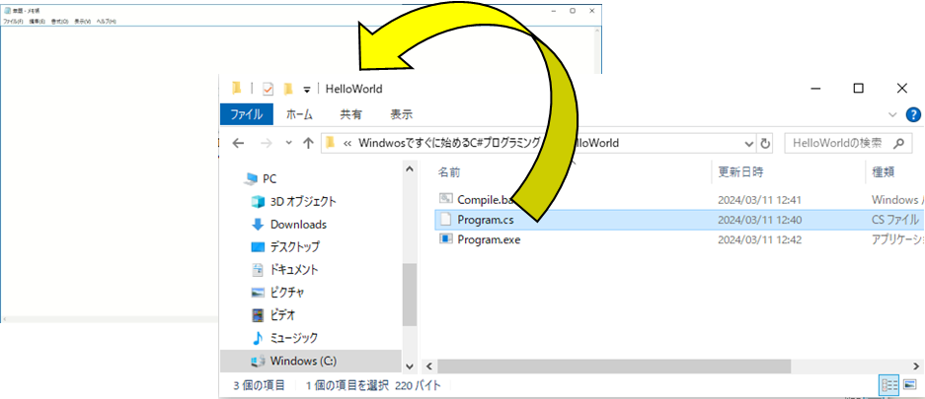
Task: Click the new folder quick access icon
Action: (x=288, y=89)
